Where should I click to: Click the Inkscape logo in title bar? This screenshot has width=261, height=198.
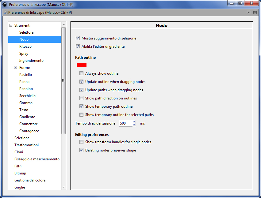(5, 5)
